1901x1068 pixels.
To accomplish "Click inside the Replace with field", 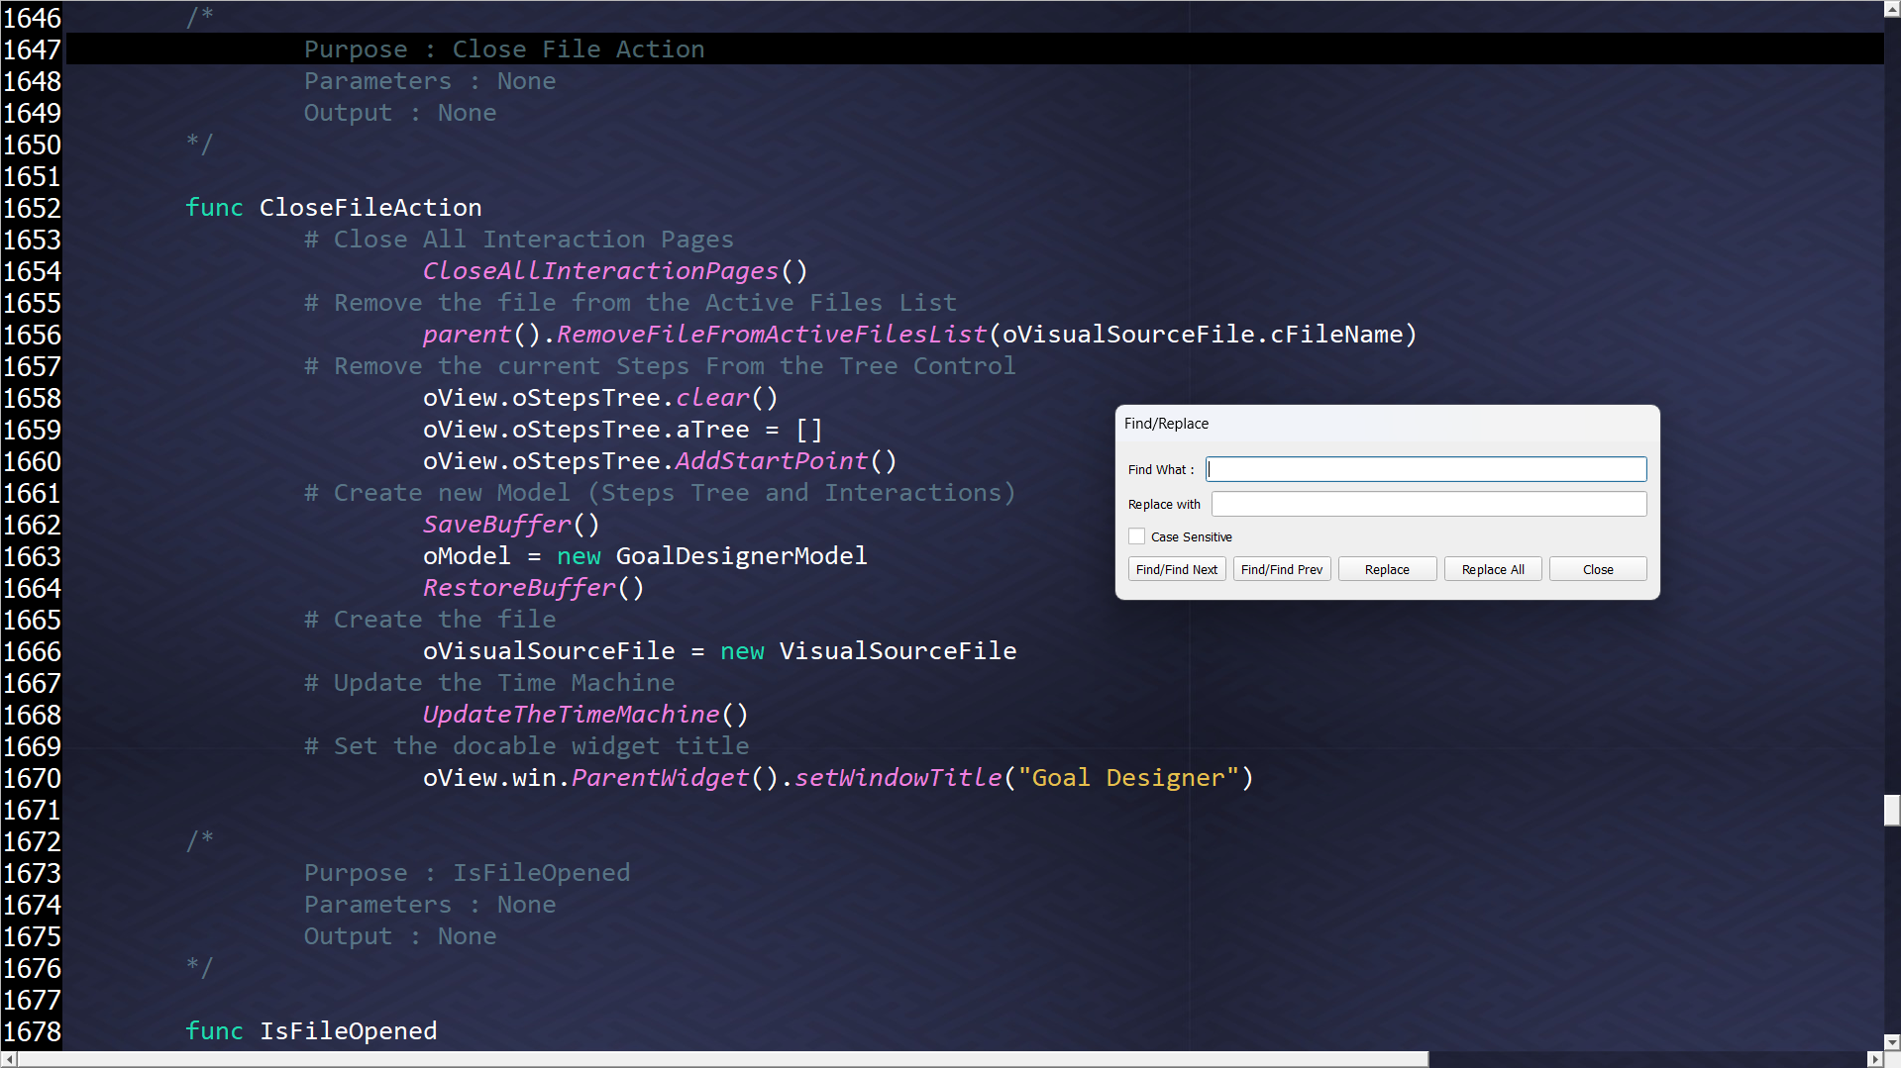I will pyautogui.click(x=1427, y=504).
